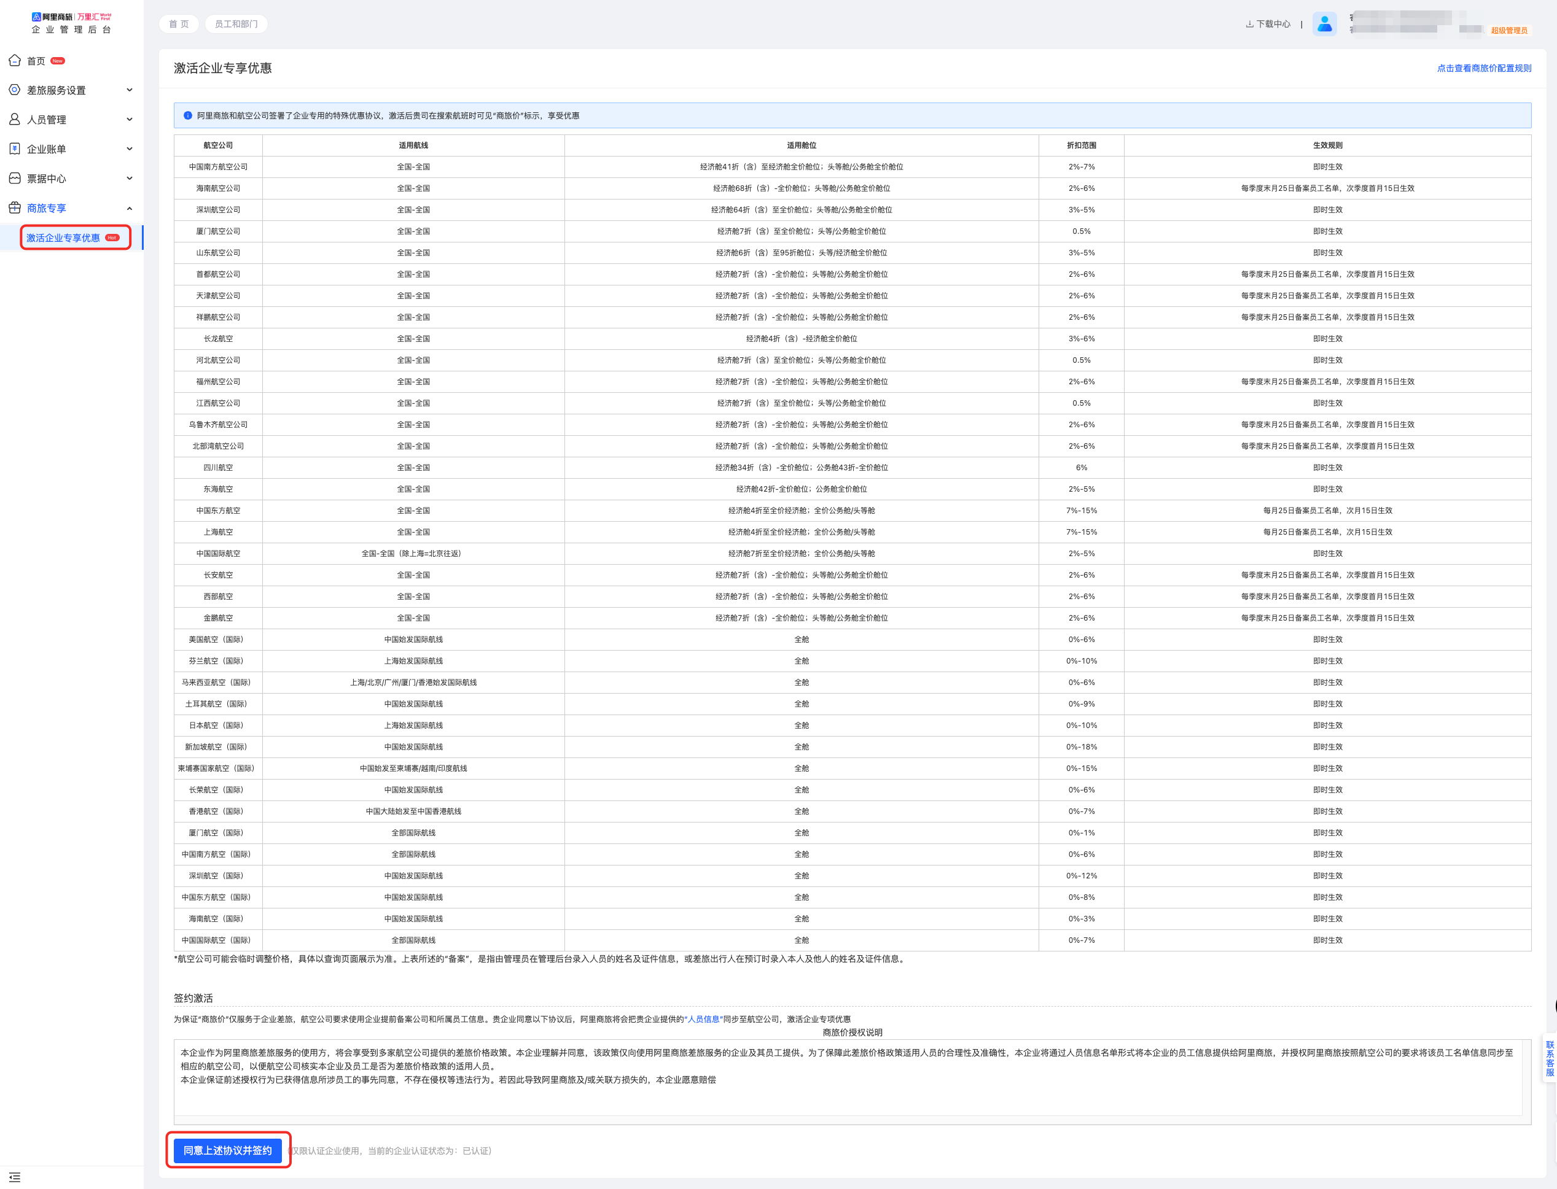Click the 签约激活 section heading

[x=193, y=998]
